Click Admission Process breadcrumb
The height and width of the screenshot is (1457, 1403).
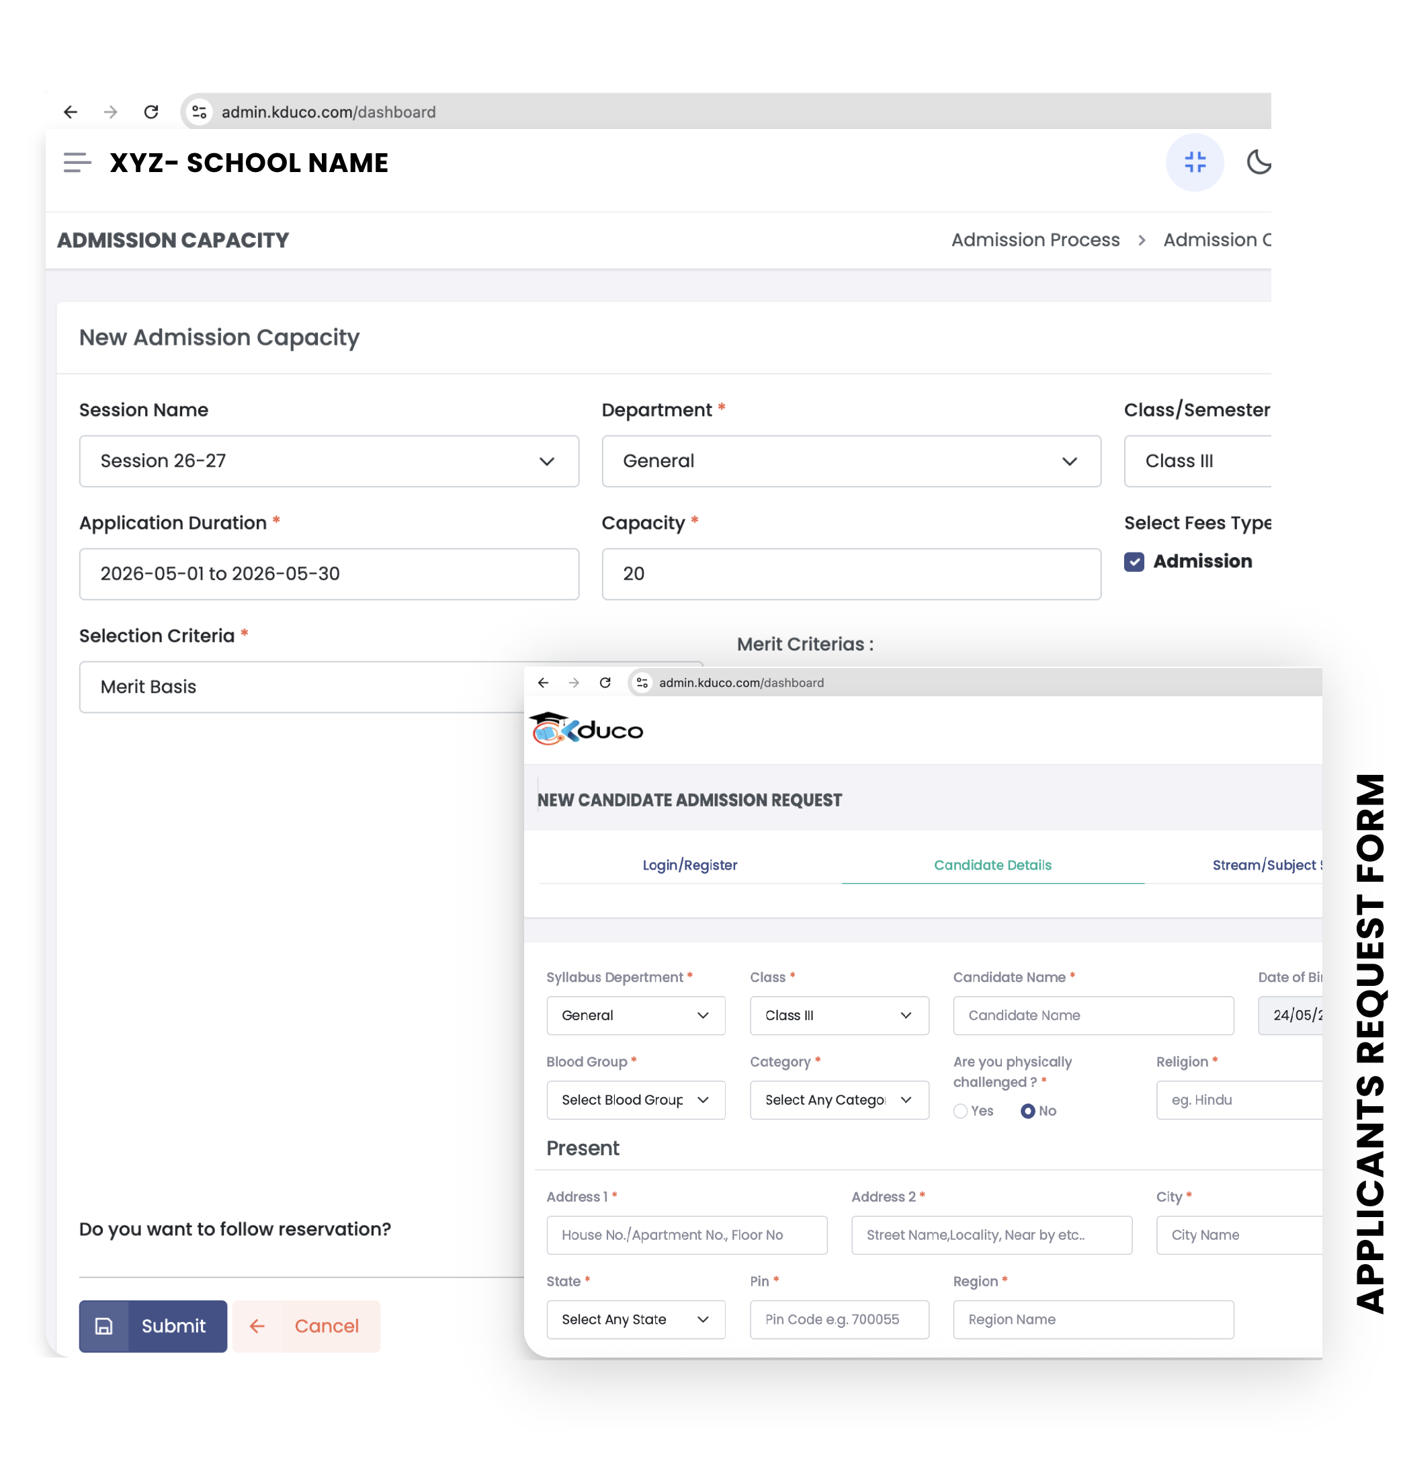pyautogui.click(x=1035, y=239)
